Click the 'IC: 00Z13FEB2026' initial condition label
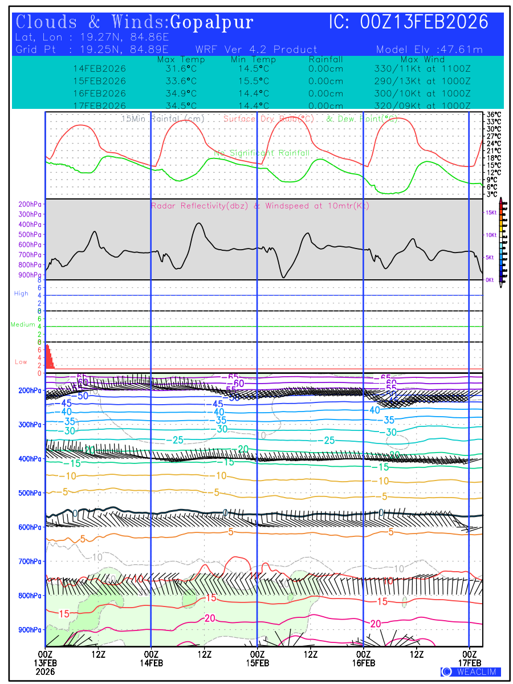The width and height of the screenshot is (513, 684). point(409,22)
